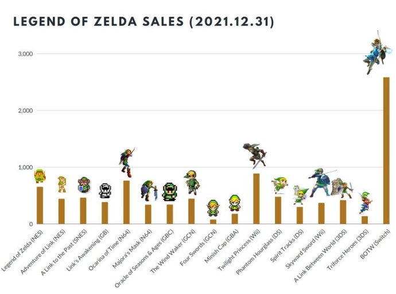Click the Majora's Mask Link sprite
Image resolution: width=396 pixels, height=294 pixels.
[148, 190]
